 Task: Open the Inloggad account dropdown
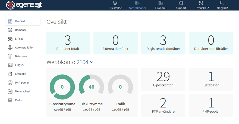(x=222, y=8)
